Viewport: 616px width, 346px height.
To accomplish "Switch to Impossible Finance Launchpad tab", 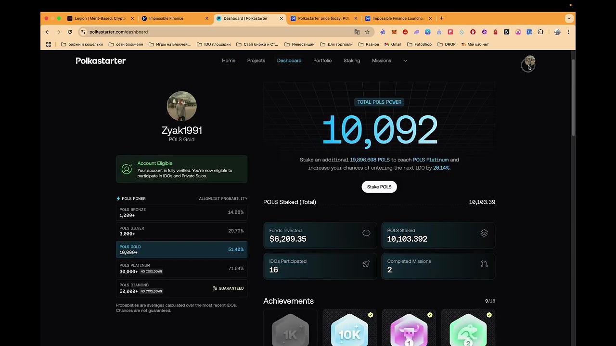I will (x=398, y=18).
